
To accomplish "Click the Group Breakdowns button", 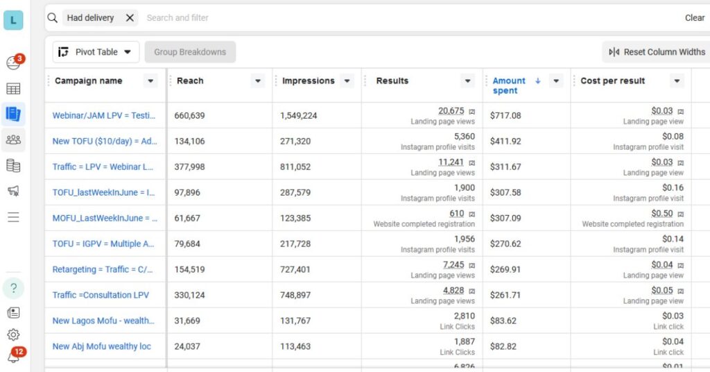I will [x=190, y=52].
